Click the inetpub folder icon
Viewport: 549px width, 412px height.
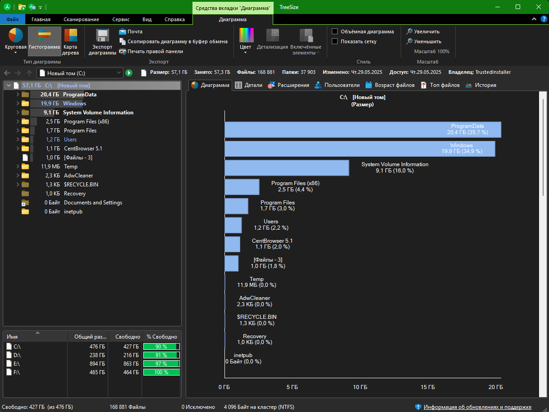[x=25, y=212]
